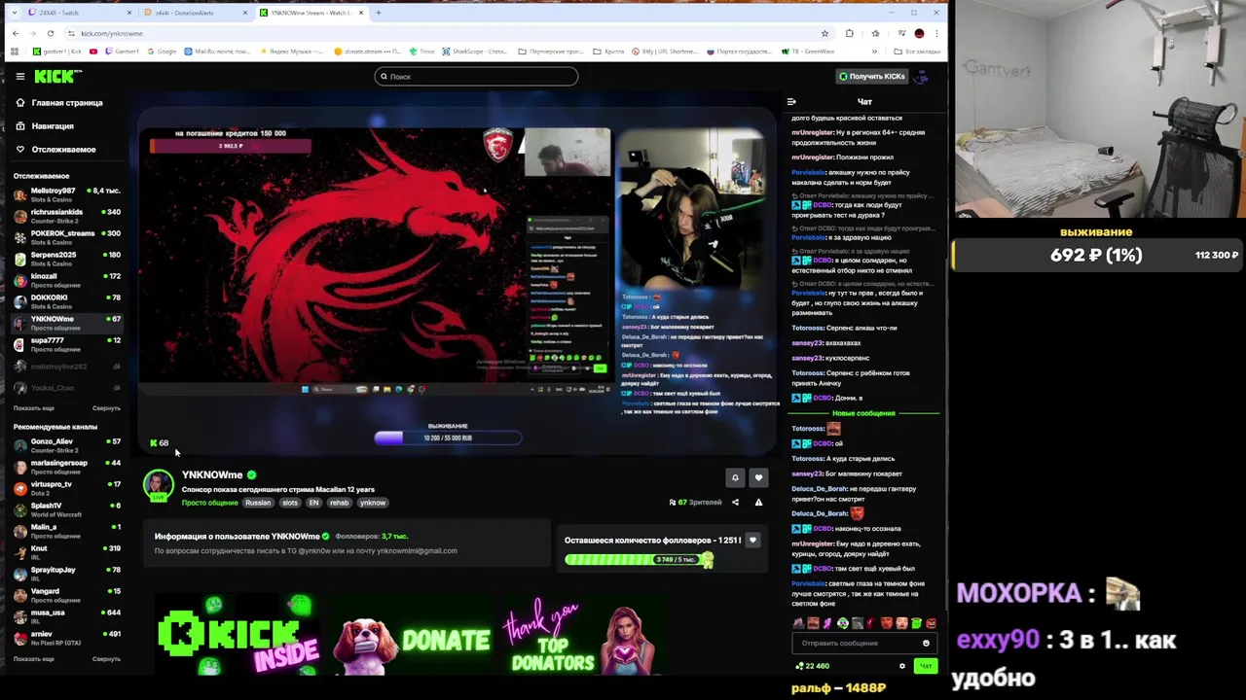
Task: Open the browser extensions puzzle icon
Action: [x=849, y=33]
